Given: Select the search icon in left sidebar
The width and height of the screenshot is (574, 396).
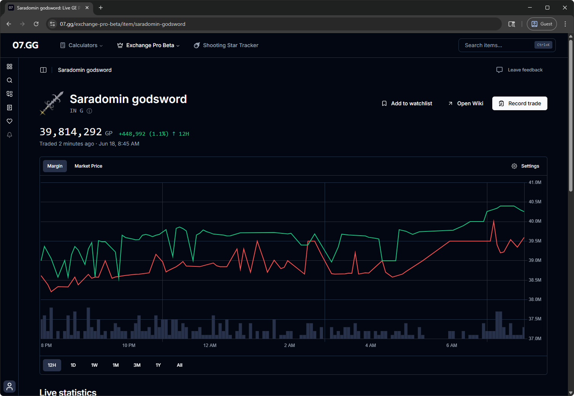Looking at the screenshot, I should 9,80.
